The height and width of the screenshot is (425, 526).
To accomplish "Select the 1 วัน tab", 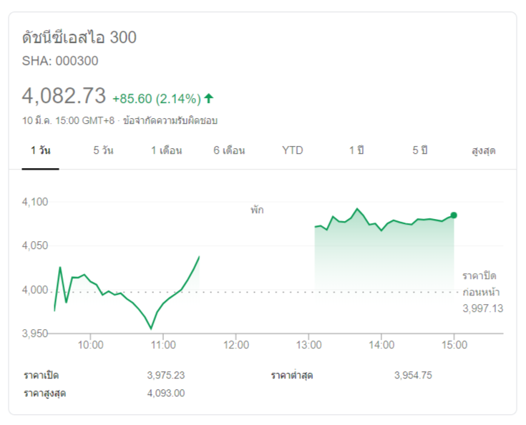I will [x=40, y=150].
